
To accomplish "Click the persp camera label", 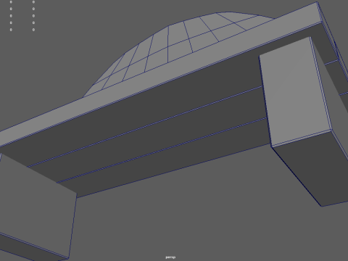I will point(170,257).
